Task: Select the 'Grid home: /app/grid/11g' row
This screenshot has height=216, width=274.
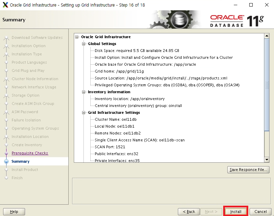Action: tap(119, 71)
